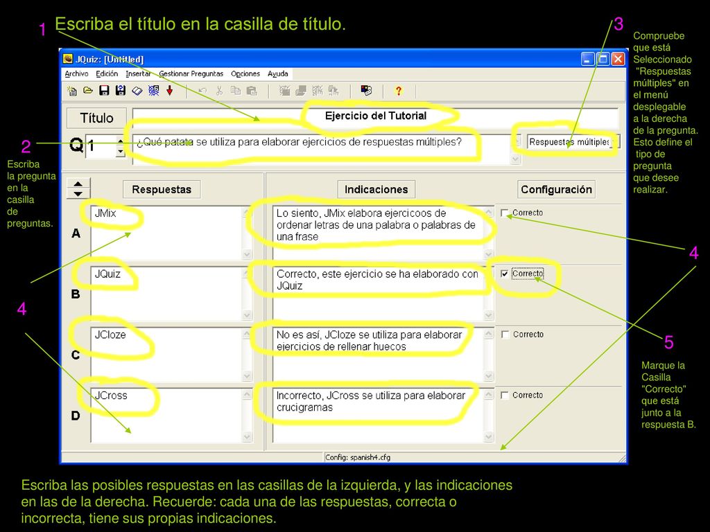Click the status bar text 'Config: spanish4.cfg'
The image size is (710, 532).
click(x=358, y=457)
